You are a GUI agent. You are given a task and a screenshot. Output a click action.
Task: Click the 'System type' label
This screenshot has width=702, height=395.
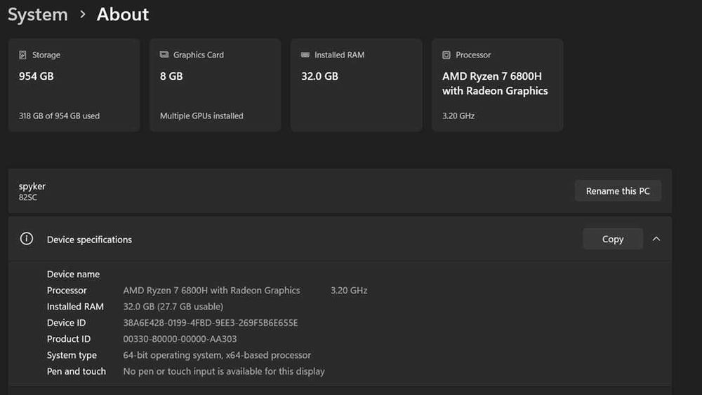click(x=72, y=355)
